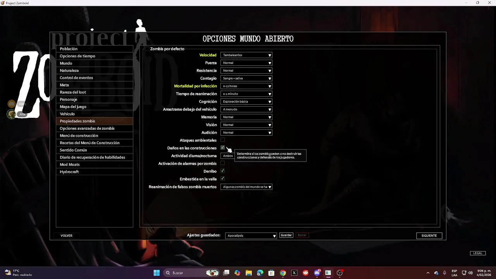Open Actividad diurna/nocturna dropdown
496x279 pixels.
227,156
